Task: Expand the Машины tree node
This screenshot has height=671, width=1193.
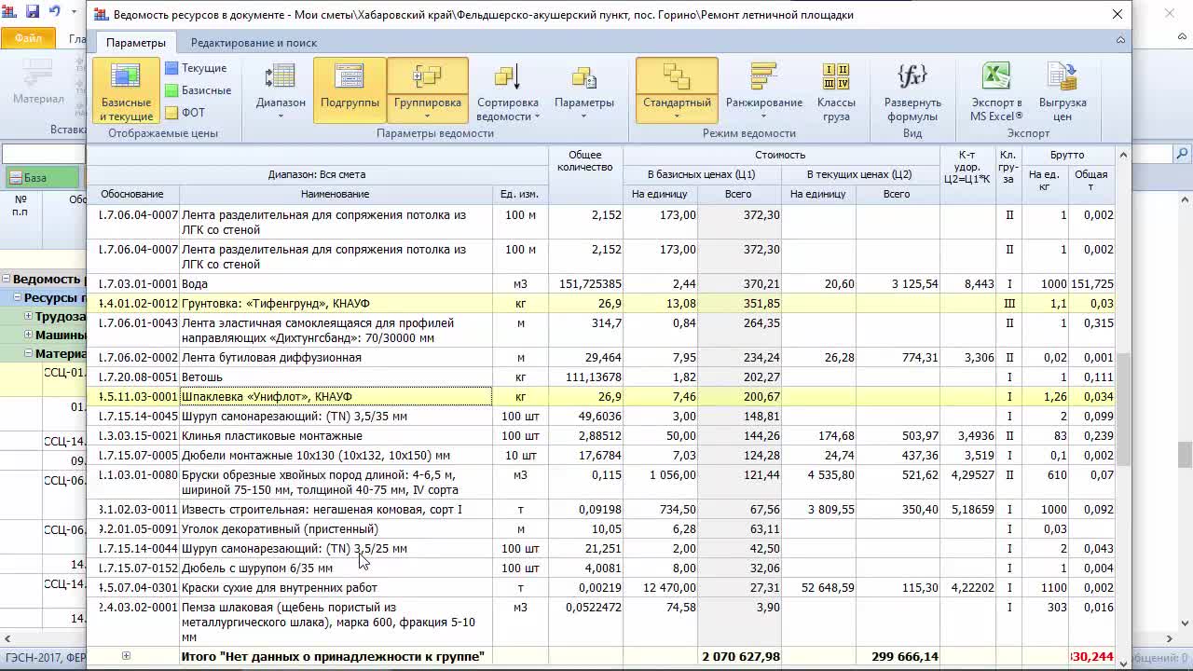Action: 28,335
